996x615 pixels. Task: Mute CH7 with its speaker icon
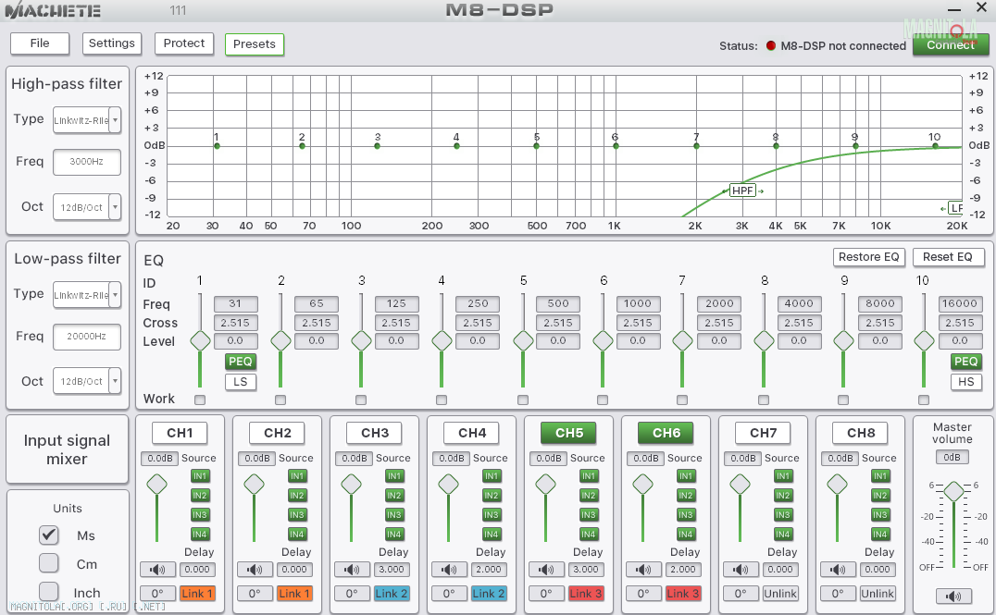(740, 570)
